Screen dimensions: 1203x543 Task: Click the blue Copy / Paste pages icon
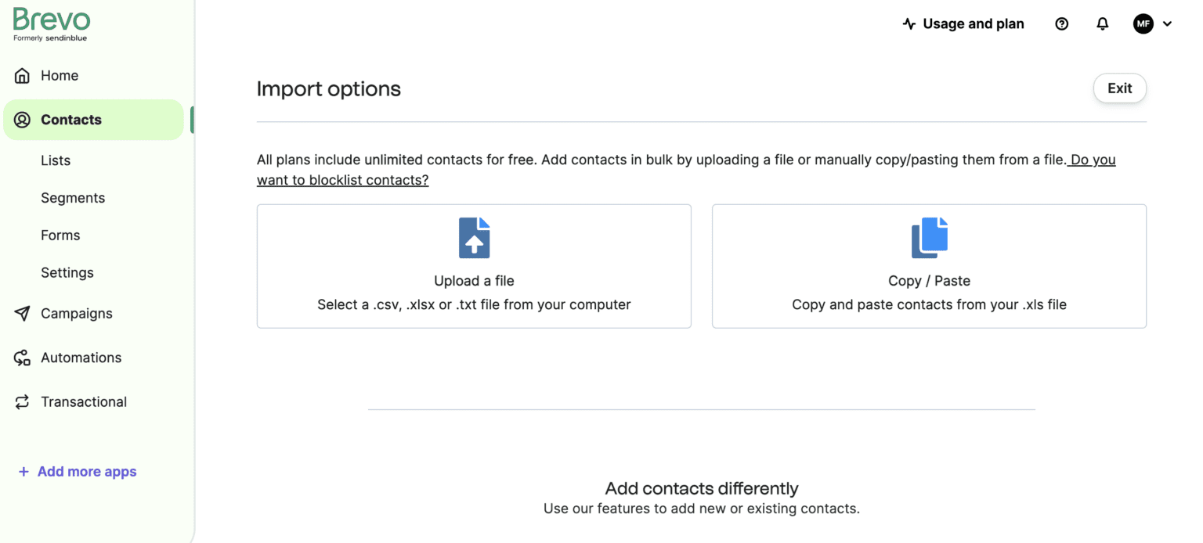[929, 236]
